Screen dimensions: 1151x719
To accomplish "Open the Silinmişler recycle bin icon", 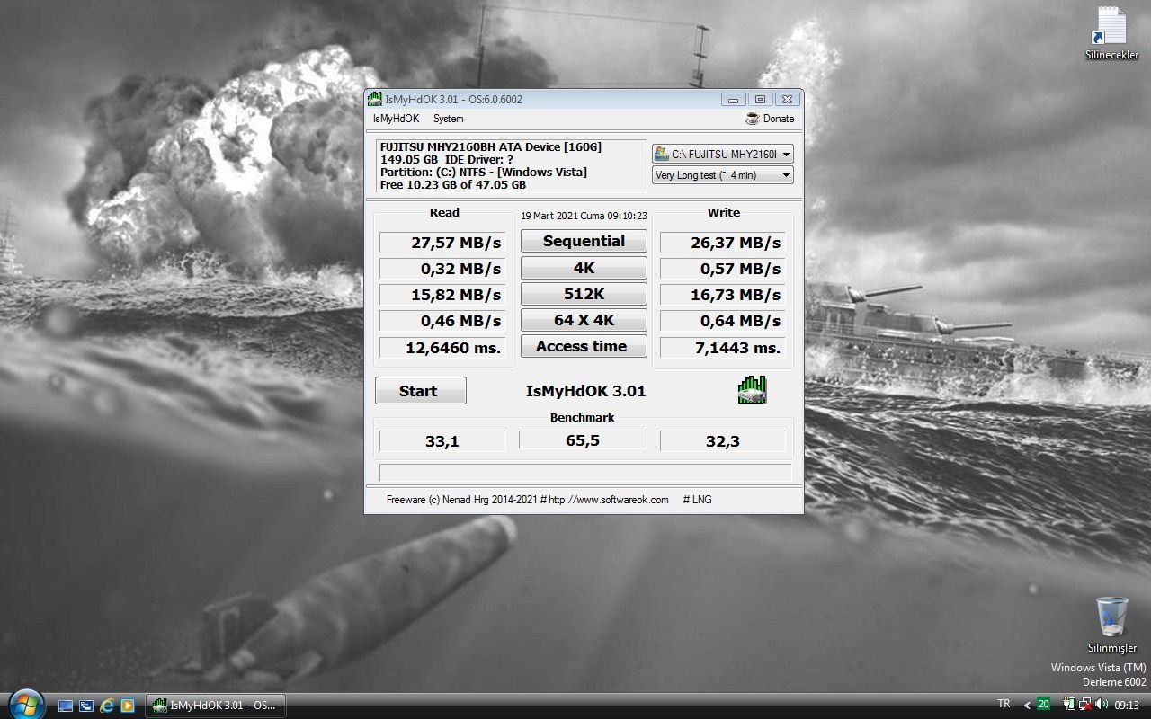I will 1112,625.
